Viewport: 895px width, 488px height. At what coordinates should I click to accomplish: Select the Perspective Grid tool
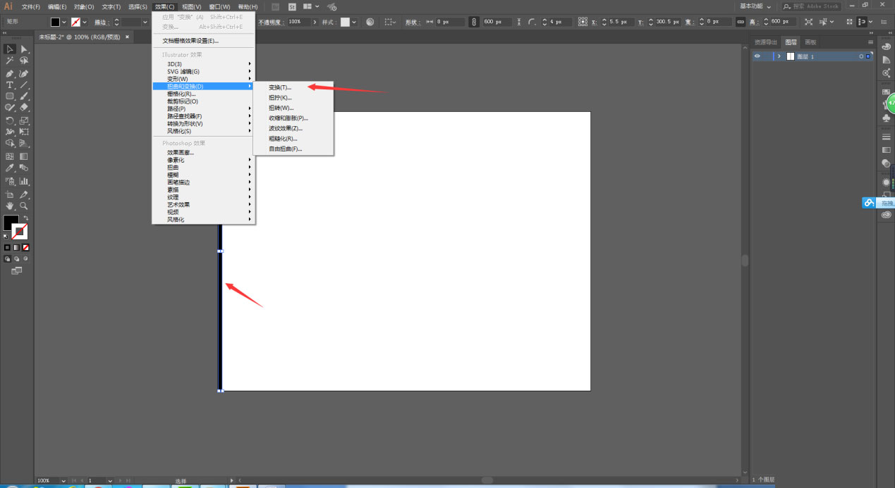pos(24,144)
